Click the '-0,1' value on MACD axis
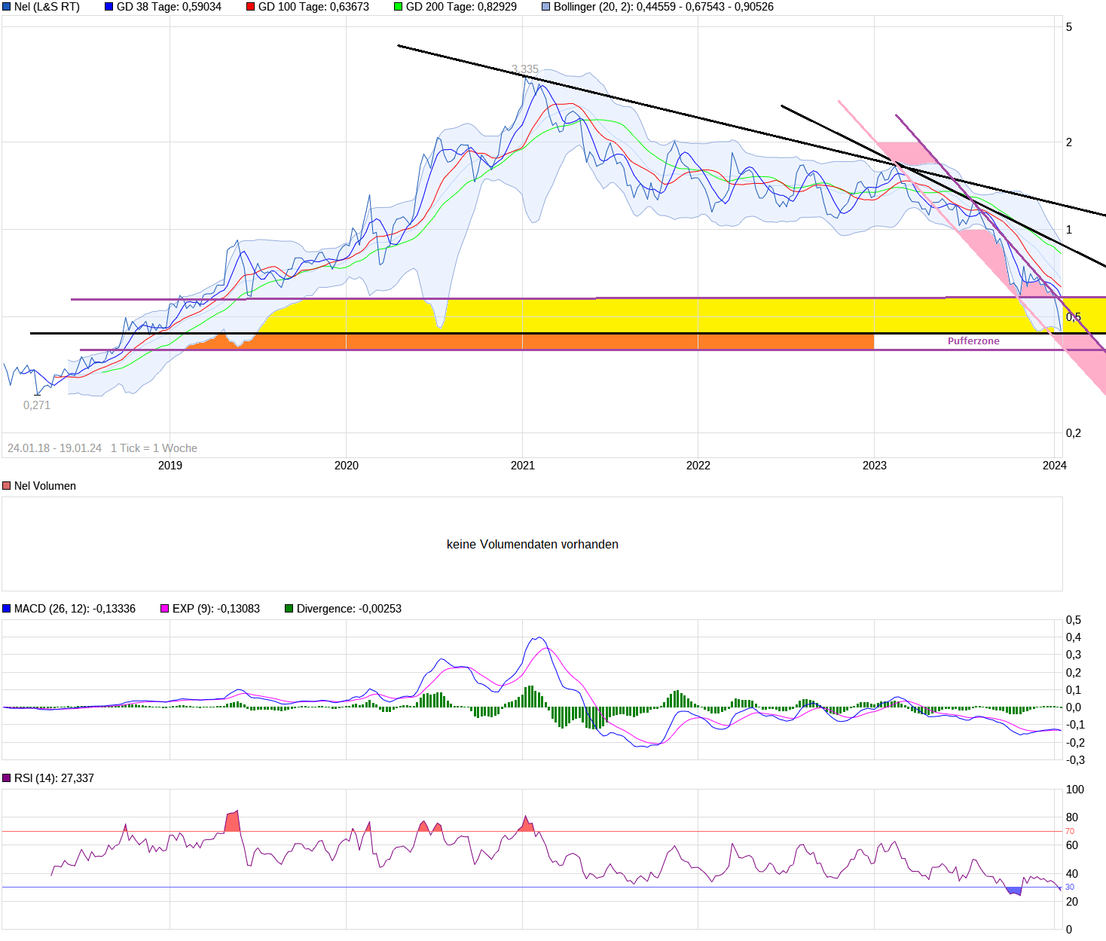This screenshot has width=1106, height=941. (1075, 725)
